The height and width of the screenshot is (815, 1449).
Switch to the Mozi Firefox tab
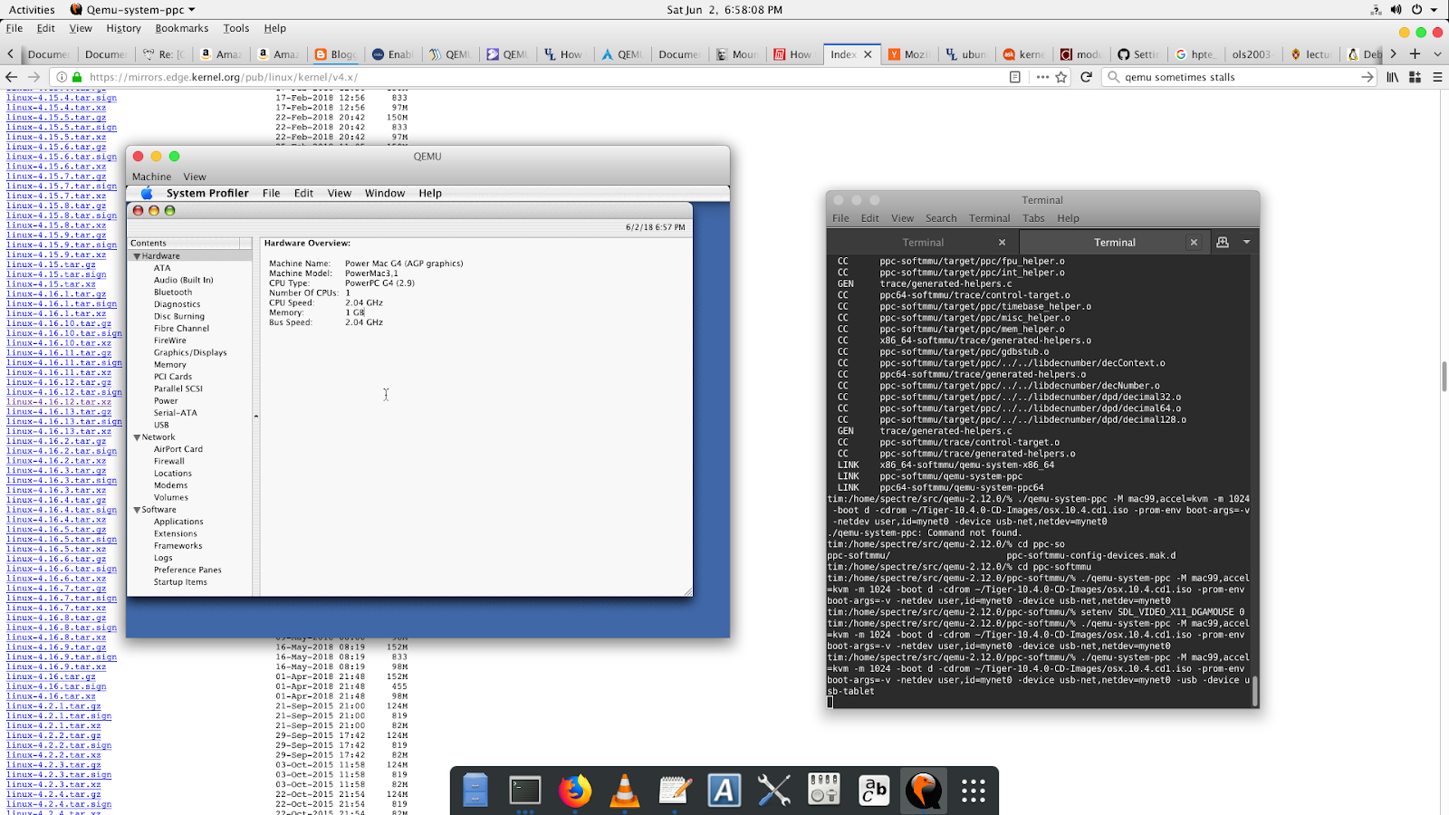(x=911, y=54)
